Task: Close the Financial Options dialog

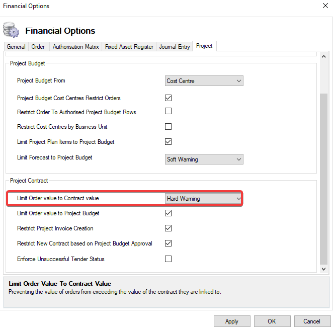Action: coord(324,7)
